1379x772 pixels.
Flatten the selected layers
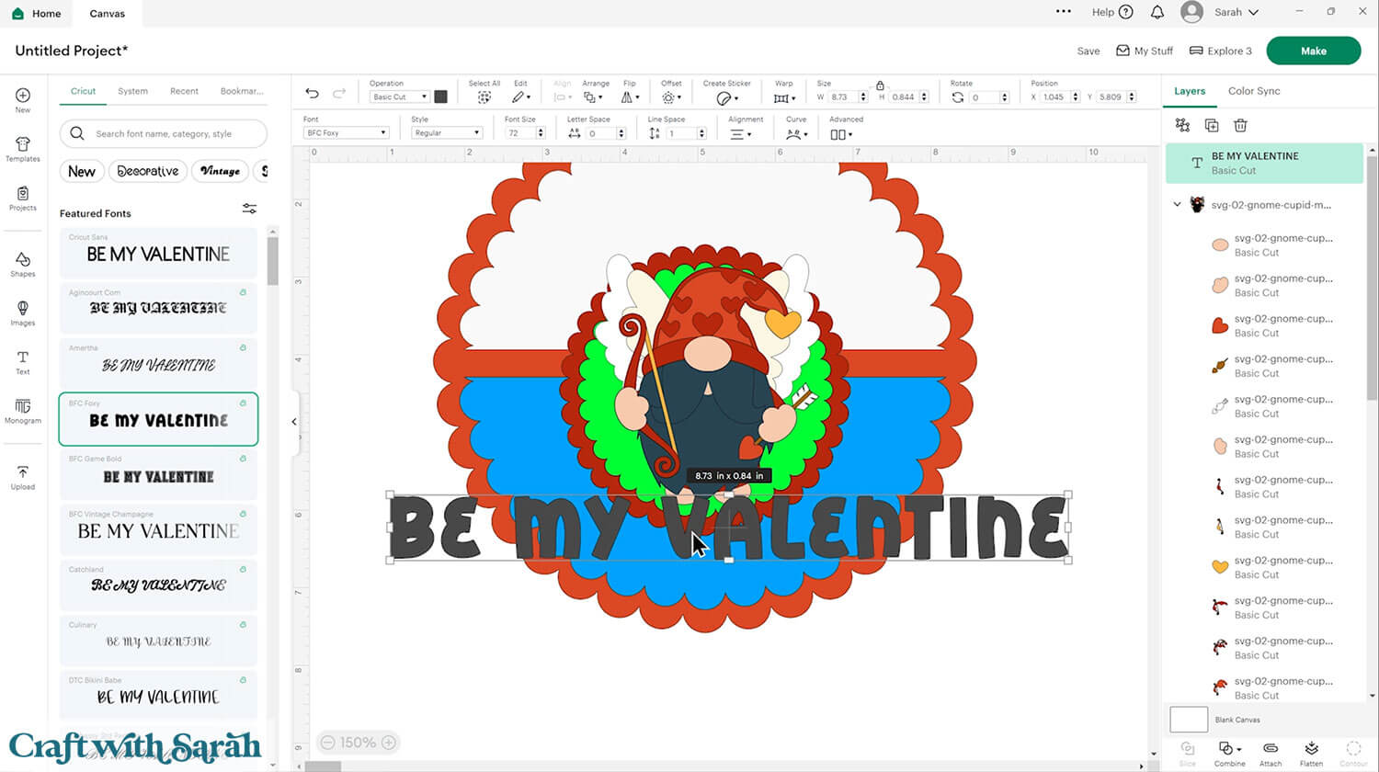1312,752
